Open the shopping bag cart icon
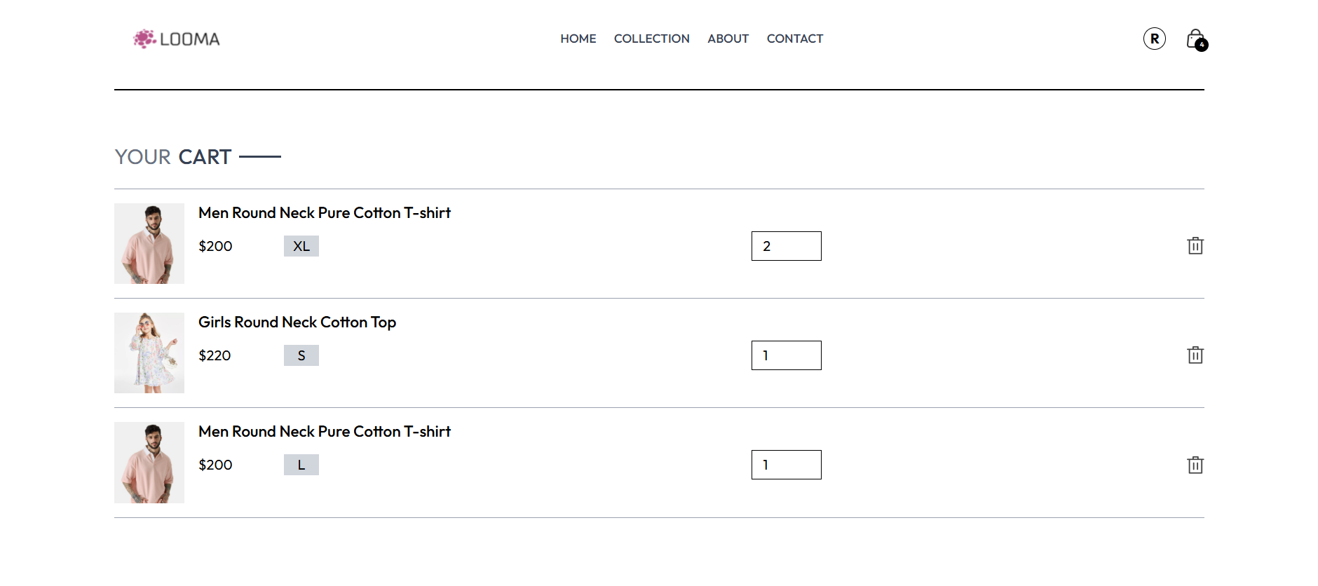 click(x=1196, y=39)
